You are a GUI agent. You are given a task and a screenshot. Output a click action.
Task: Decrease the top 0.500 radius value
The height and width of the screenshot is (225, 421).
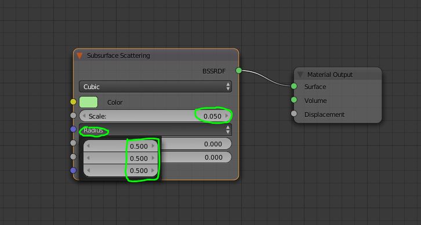88,146
